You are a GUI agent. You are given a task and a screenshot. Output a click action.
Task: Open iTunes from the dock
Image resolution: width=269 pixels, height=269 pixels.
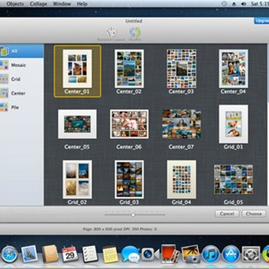pyautogui.click(x=211, y=254)
